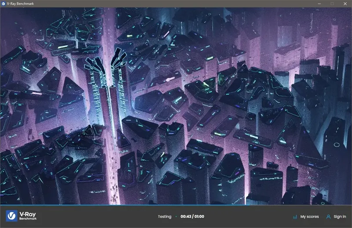Close the V-Ray Benchmark window

tap(345, 4)
